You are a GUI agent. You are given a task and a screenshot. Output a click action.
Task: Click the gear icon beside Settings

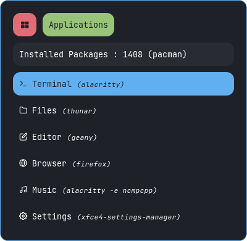pyautogui.click(x=23, y=216)
